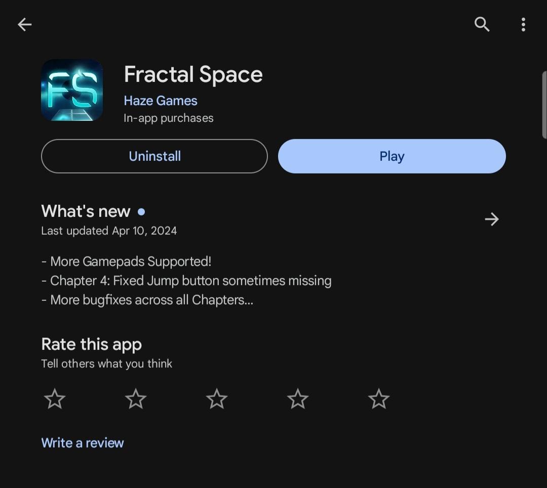The height and width of the screenshot is (488, 547).
Task: Tap the What's new heading
Action: 86,211
